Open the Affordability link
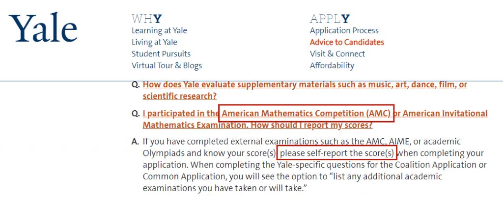The height and width of the screenshot is (199, 503). pos(332,66)
